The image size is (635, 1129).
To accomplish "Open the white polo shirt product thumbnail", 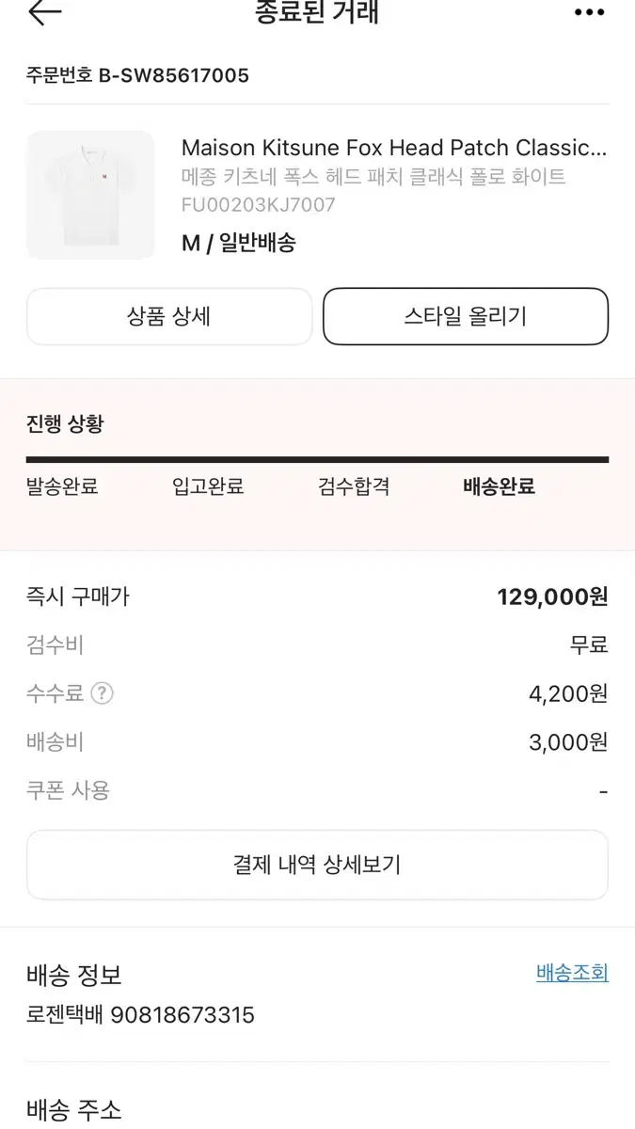I will (x=90, y=195).
